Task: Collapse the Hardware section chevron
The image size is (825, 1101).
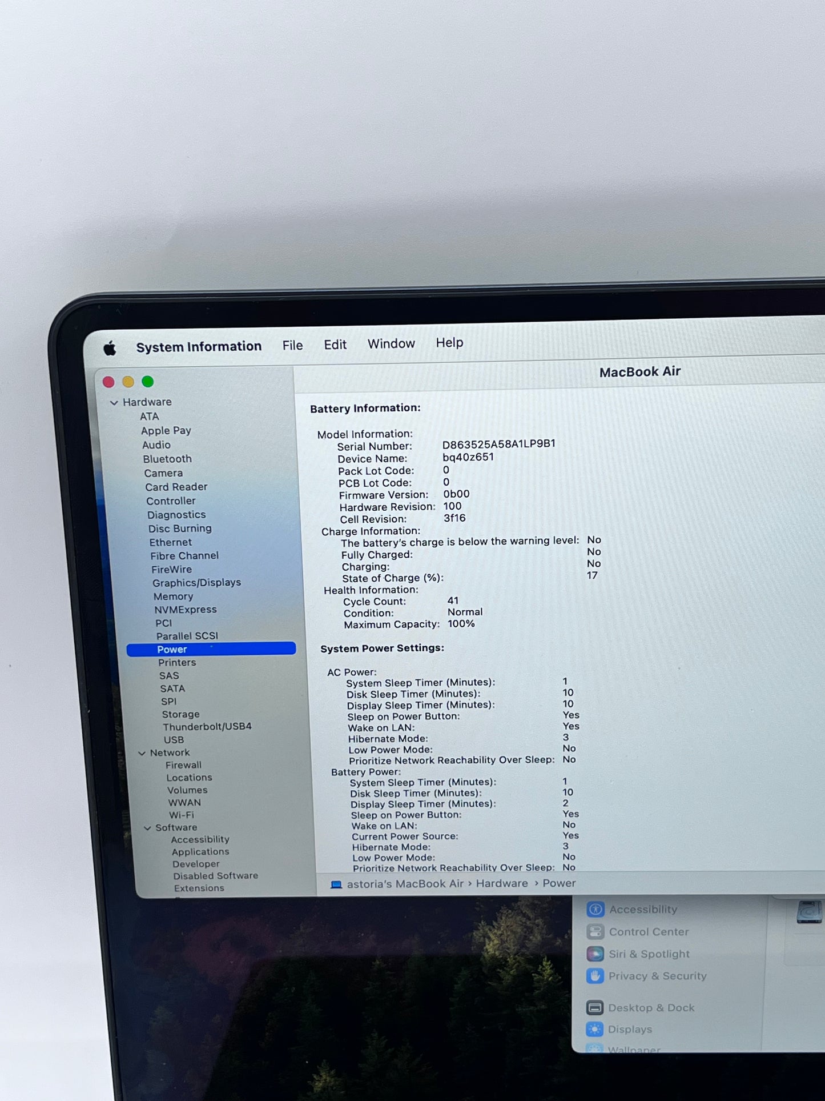Action: point(114,403)
